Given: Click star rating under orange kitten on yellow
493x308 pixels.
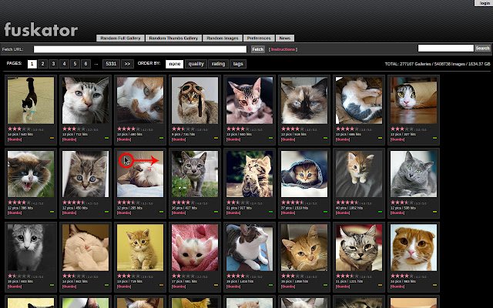Looking at the screenshot, I should (x=129, y=276).
